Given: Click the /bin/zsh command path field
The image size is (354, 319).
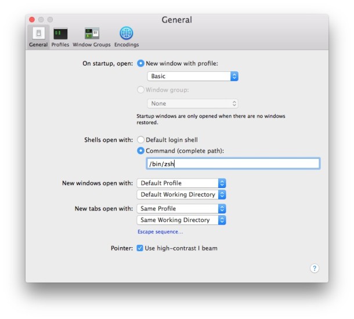Looking at the screenshot, I should click(x=232, y=164).
